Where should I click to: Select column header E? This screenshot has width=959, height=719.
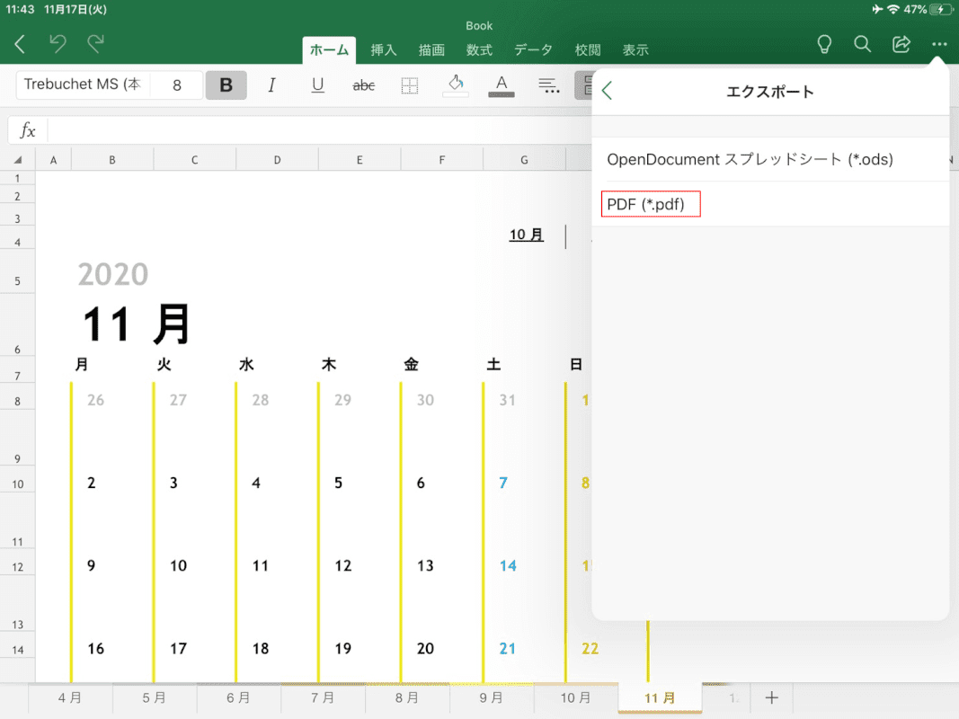click(x=360, y=160)
